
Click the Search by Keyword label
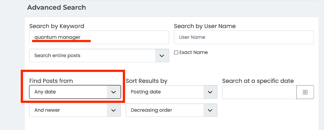pyautogui.click(x=57, y=26)
